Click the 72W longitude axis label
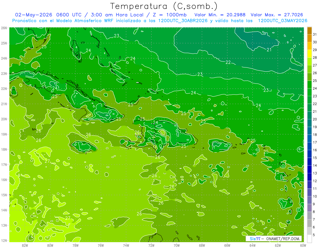Screen dimensions: 322x249 [151, 245]
